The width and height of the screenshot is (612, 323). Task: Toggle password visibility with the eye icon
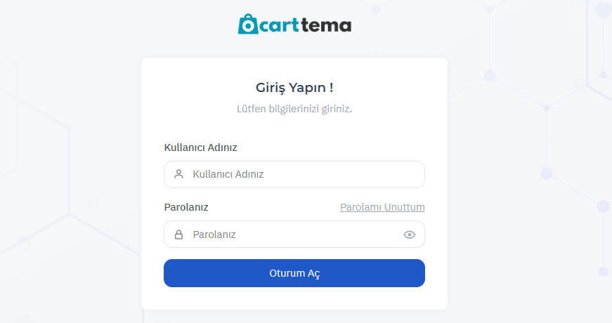tap(410, 235)
